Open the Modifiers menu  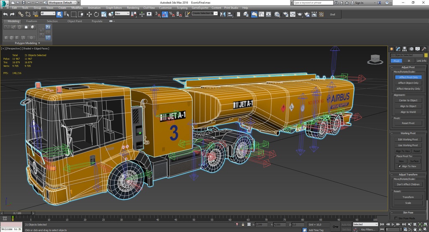77,8
